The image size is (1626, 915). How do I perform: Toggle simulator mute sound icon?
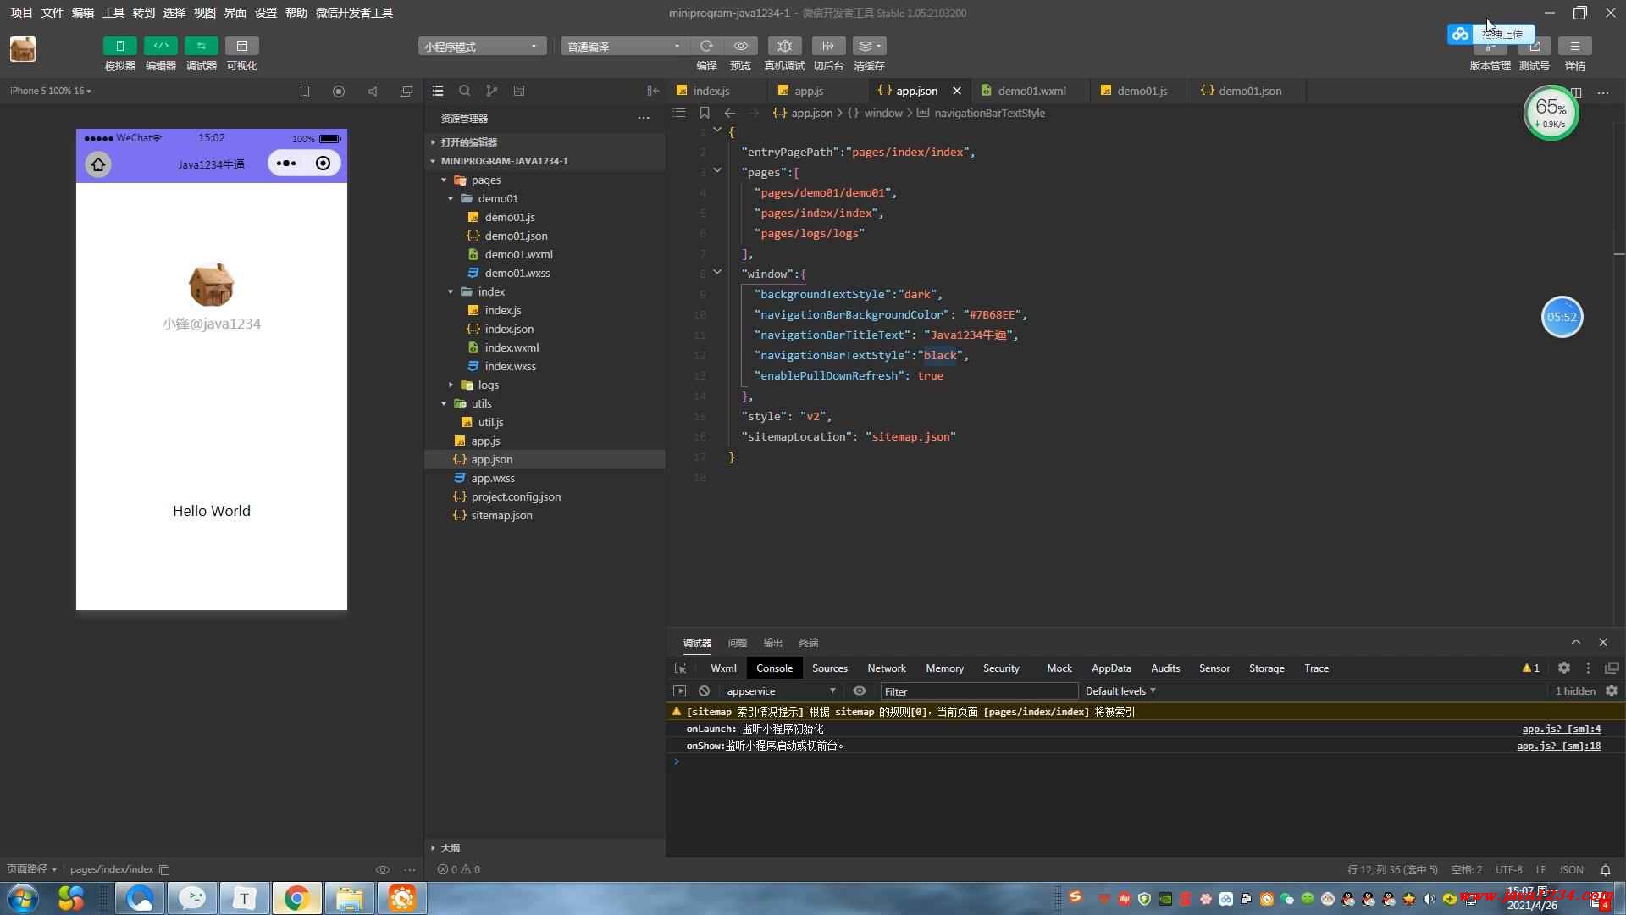pyautogui.click(x=373, y=91)
